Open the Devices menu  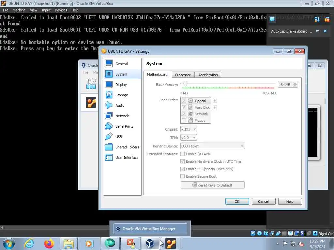61,10
